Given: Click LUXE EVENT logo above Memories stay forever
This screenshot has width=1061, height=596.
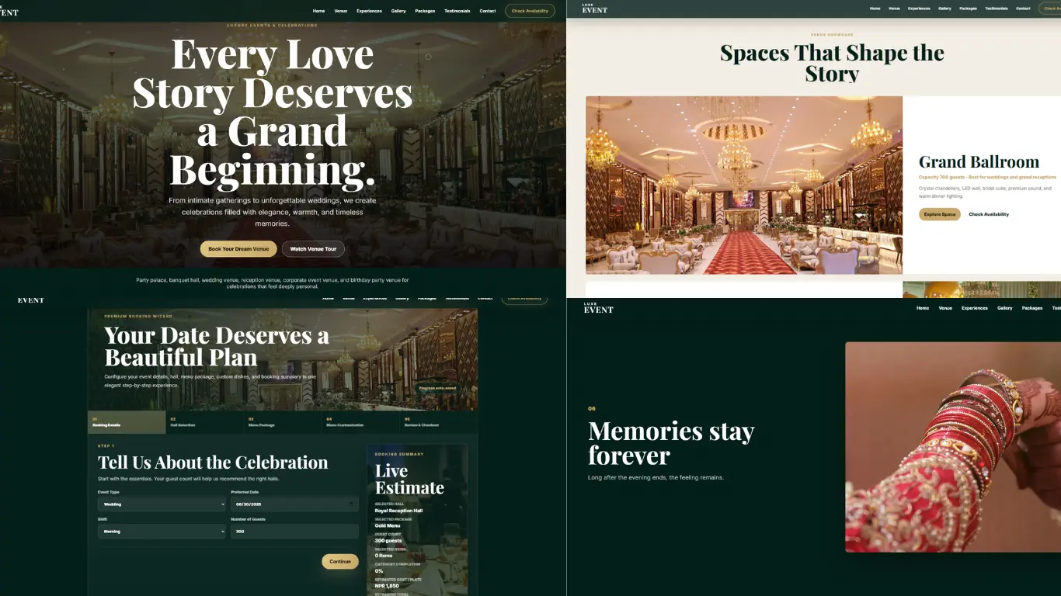Looking at the screenshot, I should (x=598, y=308).
